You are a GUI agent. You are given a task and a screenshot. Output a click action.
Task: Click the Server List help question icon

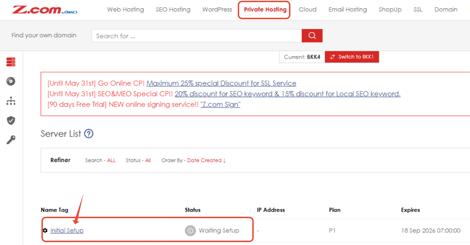click(x=89, y=134)
